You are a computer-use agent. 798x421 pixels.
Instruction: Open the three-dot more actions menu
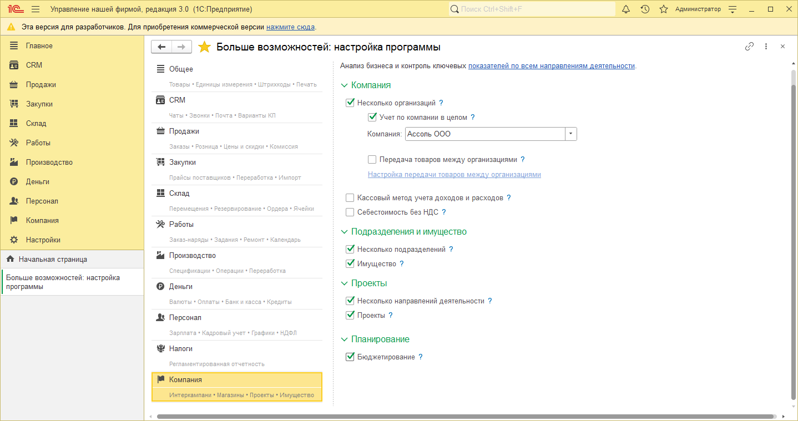[766, 47]
